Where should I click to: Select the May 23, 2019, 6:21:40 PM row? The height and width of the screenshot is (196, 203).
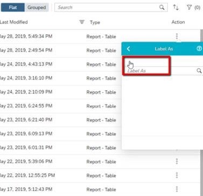(61, 120)
